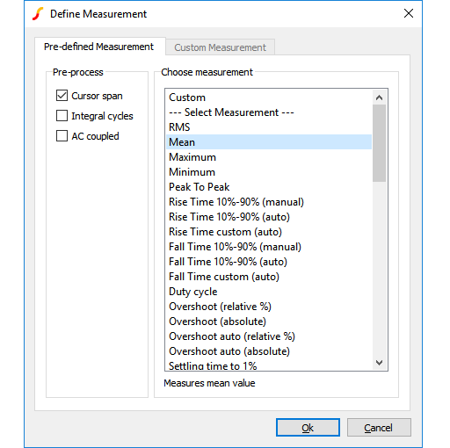Disable the Cursor span checkbox

pos(62,96)
